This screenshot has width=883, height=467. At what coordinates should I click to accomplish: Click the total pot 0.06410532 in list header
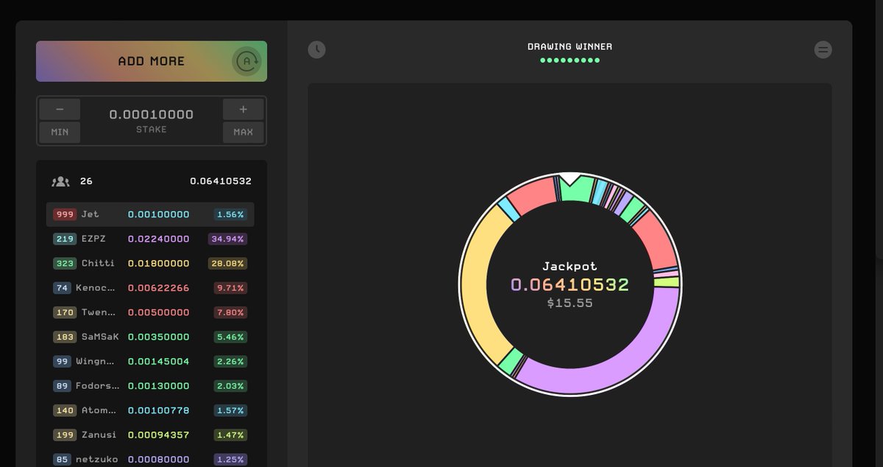click(x=221, y=181)
